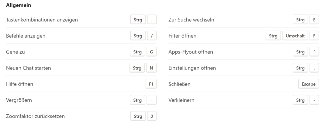The height and width of the screenshot is (126, 324).
Task: Select the Tastenkombinationen anzeigen label
Action: pyautogui.click(x=42, y=20)
